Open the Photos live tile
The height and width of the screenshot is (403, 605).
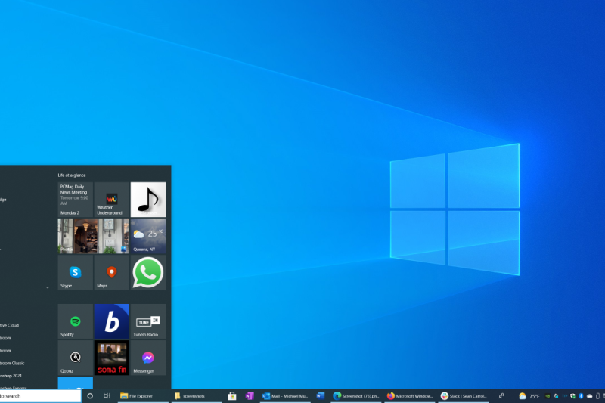click(x=93, y=236)
